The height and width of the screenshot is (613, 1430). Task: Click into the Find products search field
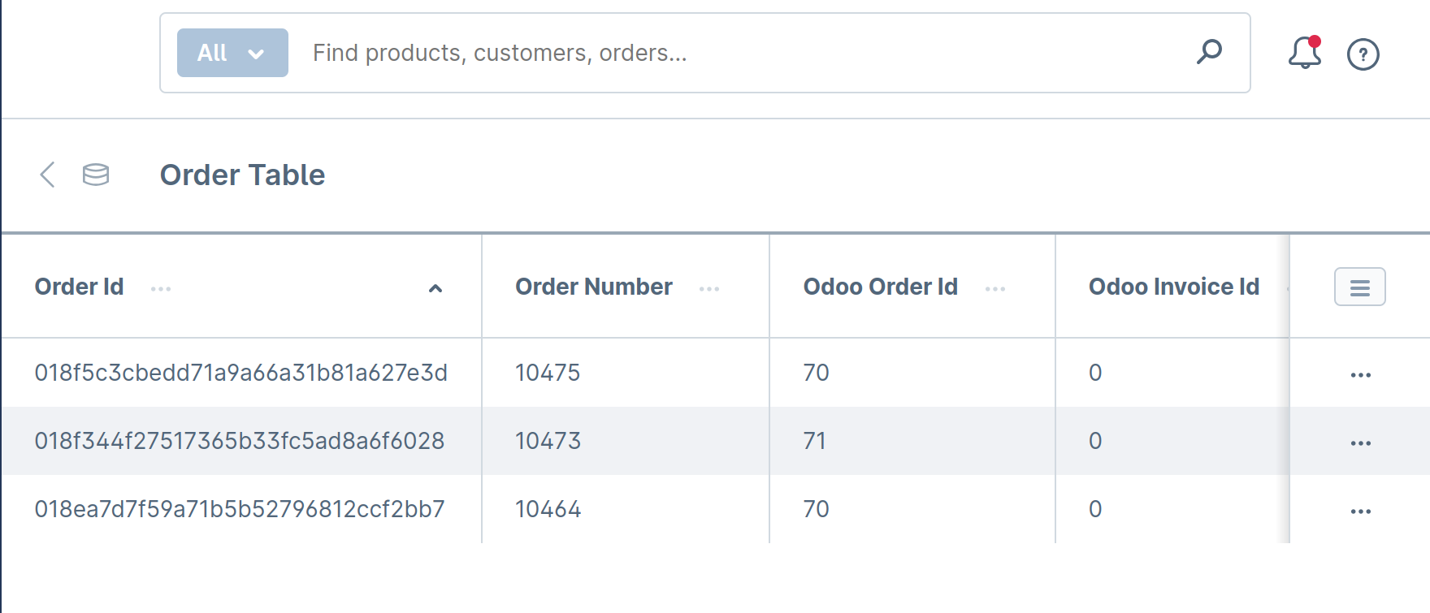tap(731, 53)
